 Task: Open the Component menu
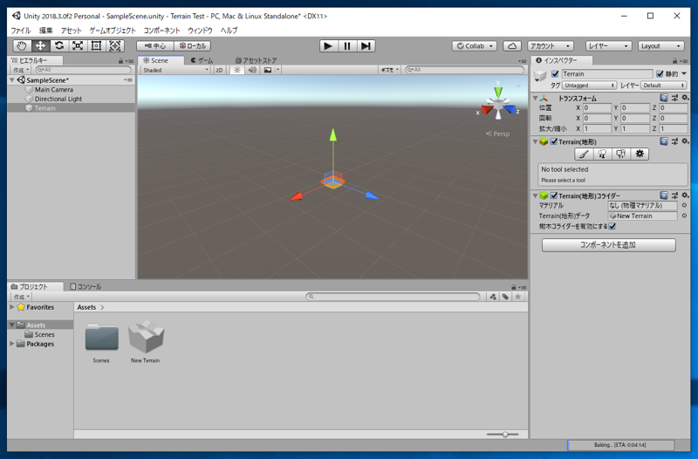click(x=161, y=31)
